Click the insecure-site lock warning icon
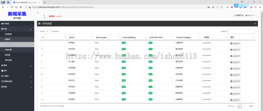263x111 pixels. click(x=30, y=7)
